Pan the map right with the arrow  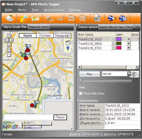click(x=11, y=40)
